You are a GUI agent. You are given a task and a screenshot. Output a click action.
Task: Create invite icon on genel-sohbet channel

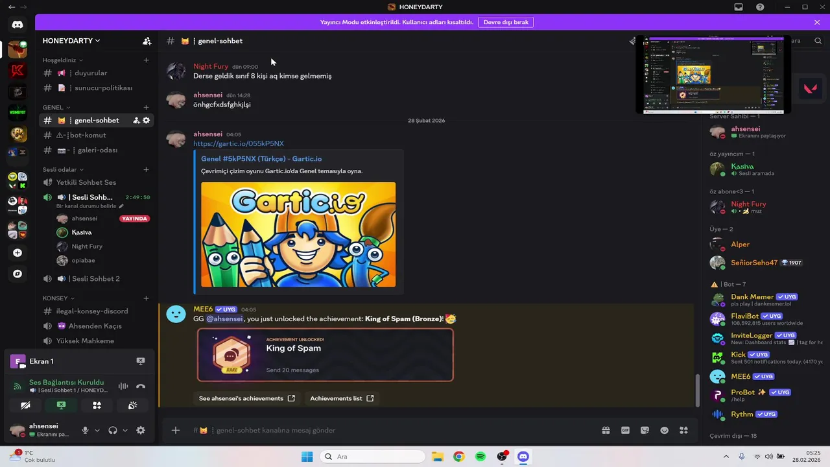[x=136, y=120]
